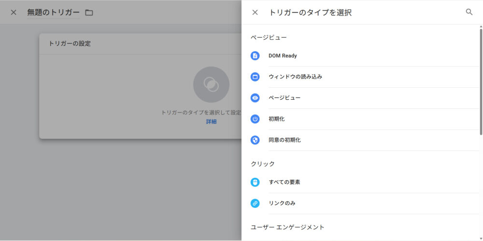Close the 無題のトリガー editor
Screen dimensions: 483x241
[x=14, y=13]
